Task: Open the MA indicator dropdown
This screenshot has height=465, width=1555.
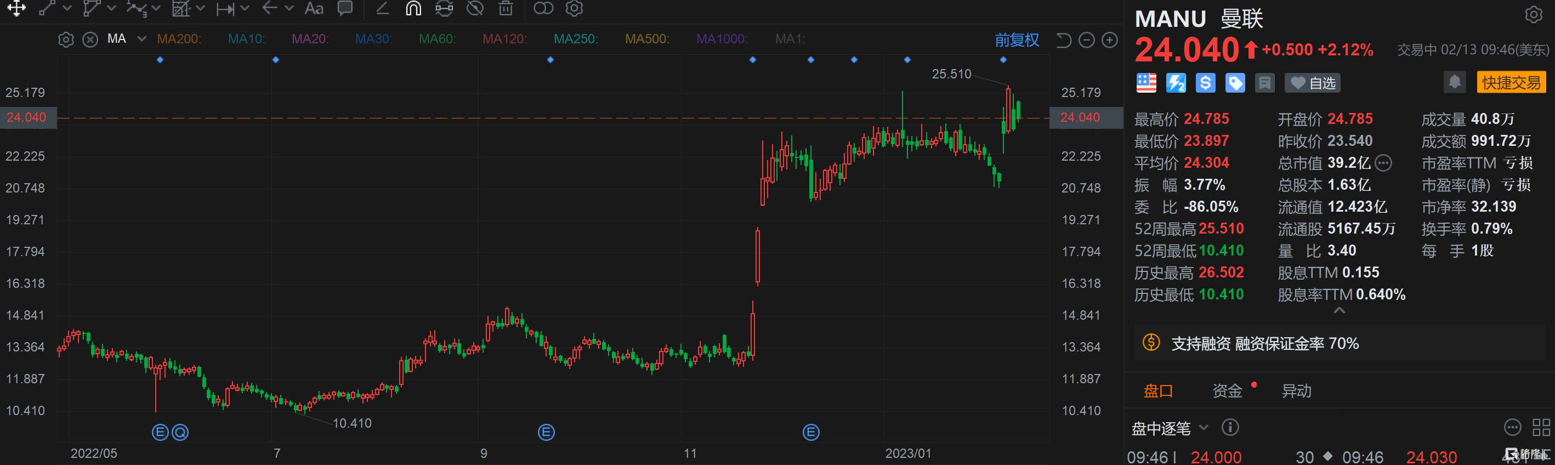Action: click(x=141, y=39)
